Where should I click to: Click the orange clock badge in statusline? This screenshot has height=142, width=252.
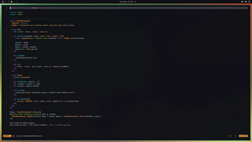coord(244,136)
